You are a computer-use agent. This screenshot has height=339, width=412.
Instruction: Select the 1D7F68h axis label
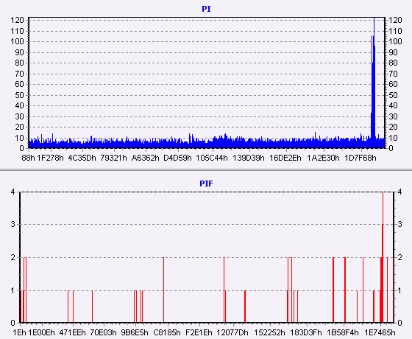tap(360, 158)
